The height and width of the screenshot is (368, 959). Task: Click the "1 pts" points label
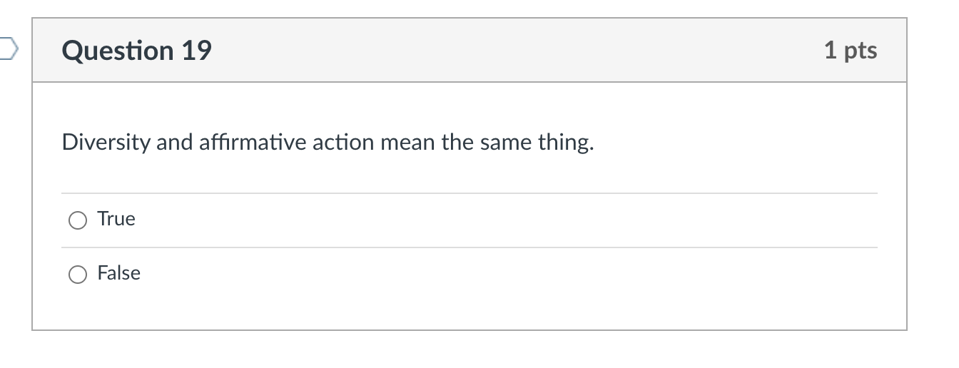point(850,51)
